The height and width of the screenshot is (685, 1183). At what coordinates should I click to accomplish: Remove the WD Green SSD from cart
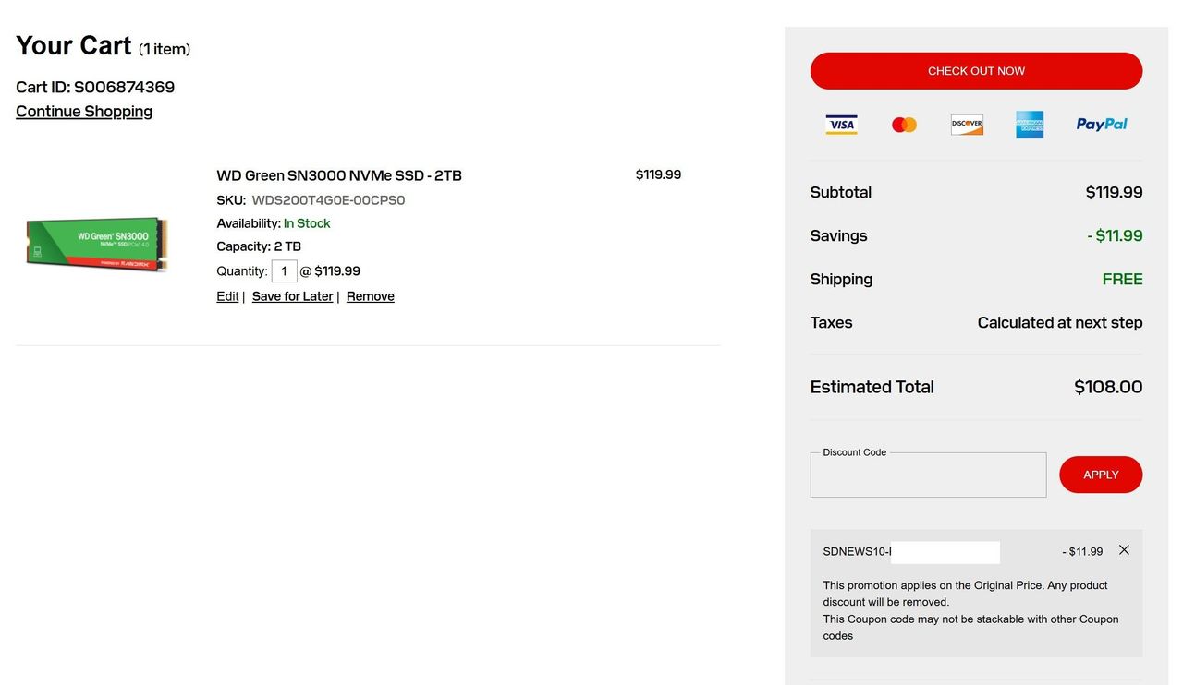pyautogui.click(x=370, y=296)
